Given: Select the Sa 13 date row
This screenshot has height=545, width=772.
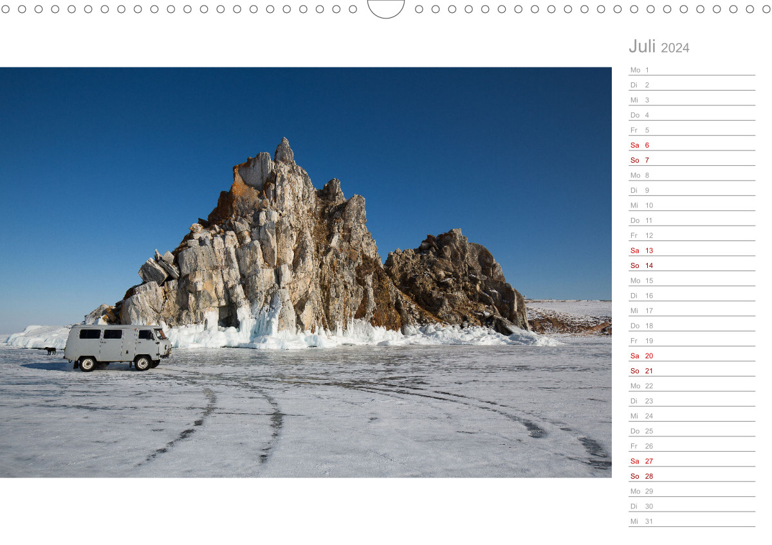Looking at the screenshot, I should coord(692,249).
